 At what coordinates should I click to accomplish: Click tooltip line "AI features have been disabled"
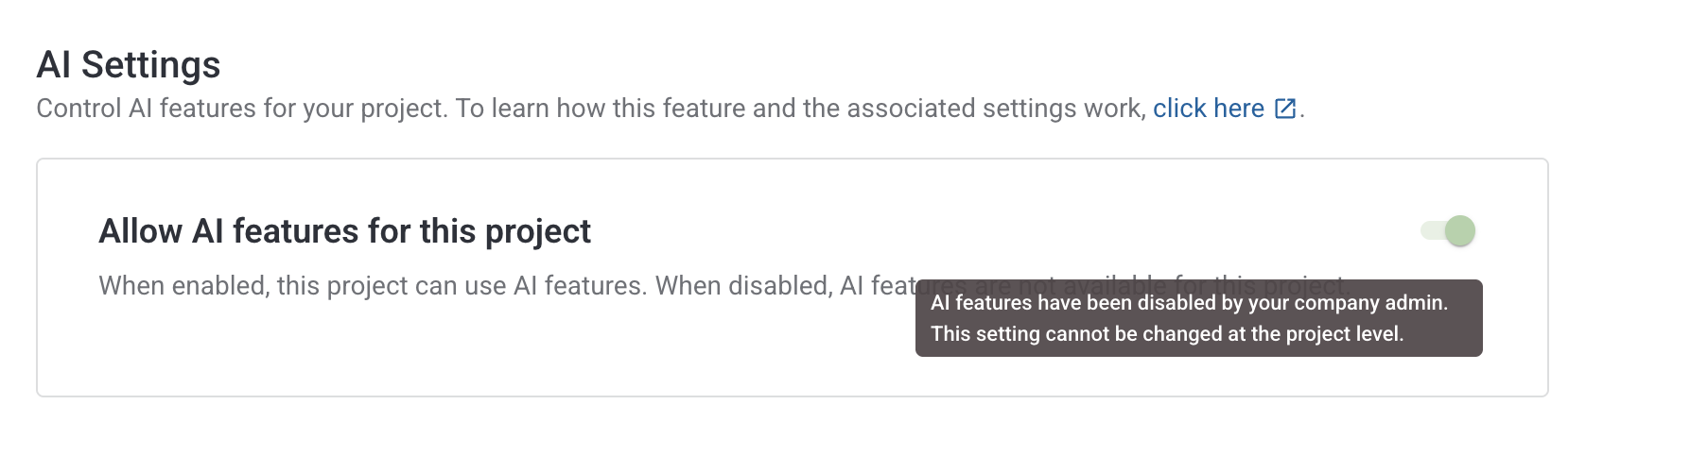click(1086, 303)
